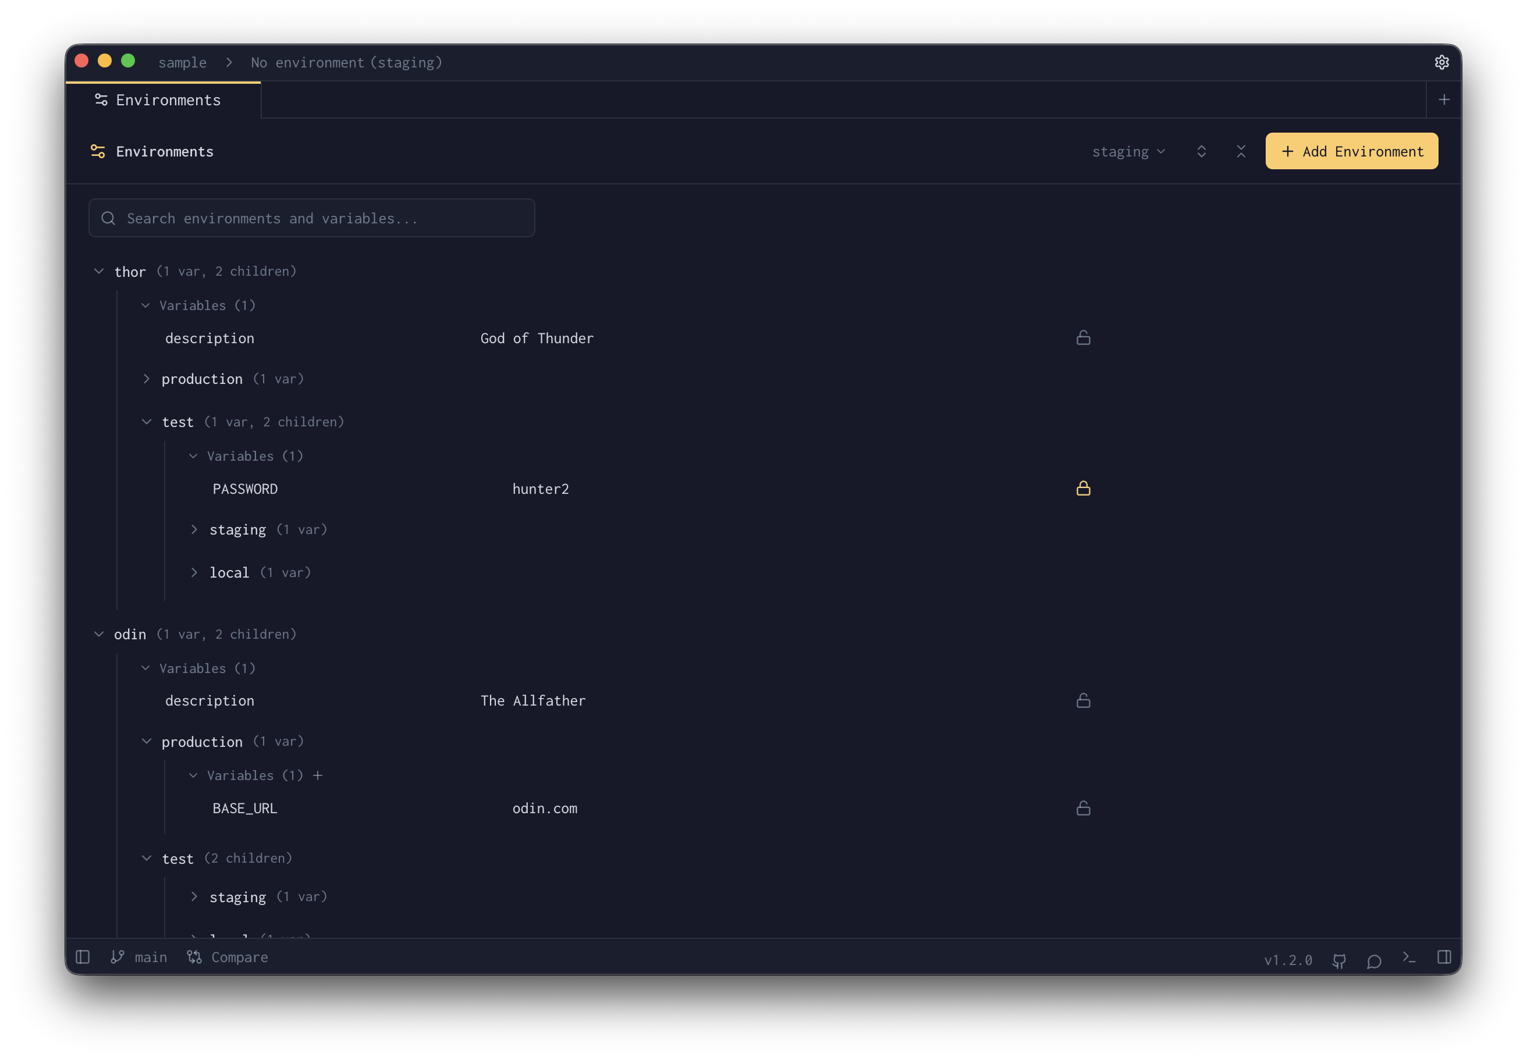Toggle the lock on thor's description variable
Viewport: 1527px width, 1061px height.
point(1083,338)
